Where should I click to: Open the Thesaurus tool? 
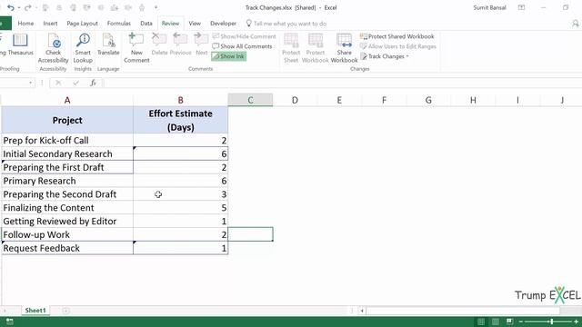pyautogui.click(x=20, y=45)
